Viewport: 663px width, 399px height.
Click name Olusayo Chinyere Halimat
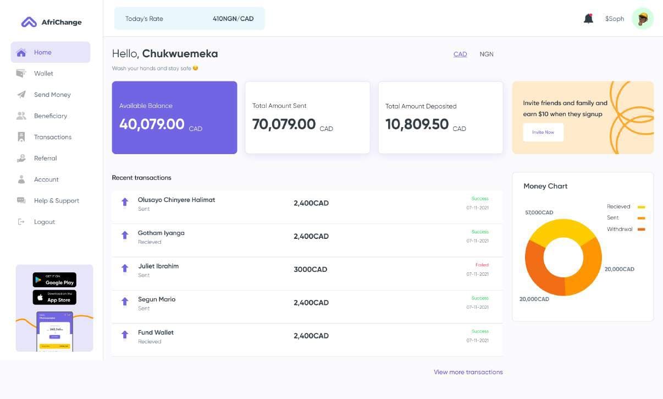[176, 200]
